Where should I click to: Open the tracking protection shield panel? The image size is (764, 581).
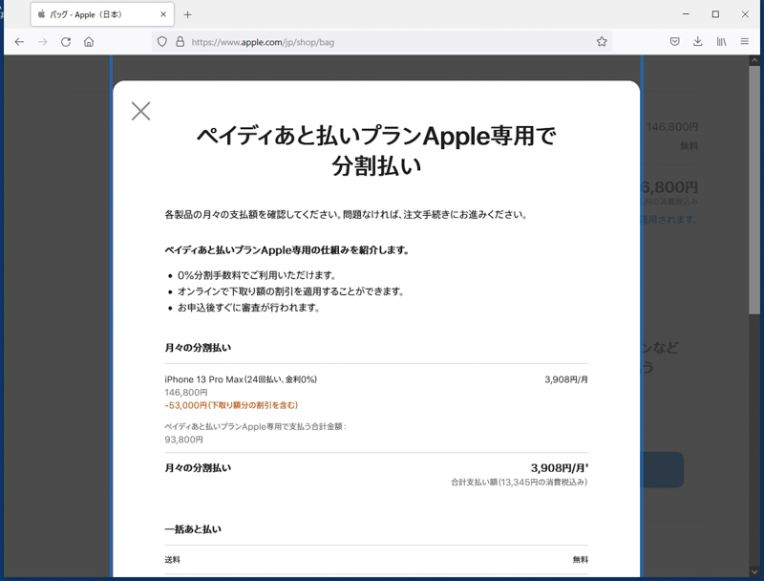click(161, 42)
